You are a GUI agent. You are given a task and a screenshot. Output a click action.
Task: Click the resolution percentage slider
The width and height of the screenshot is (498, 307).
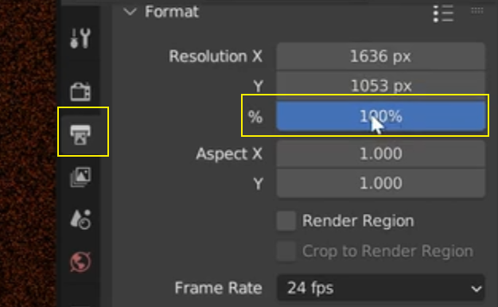click(381, 116)
